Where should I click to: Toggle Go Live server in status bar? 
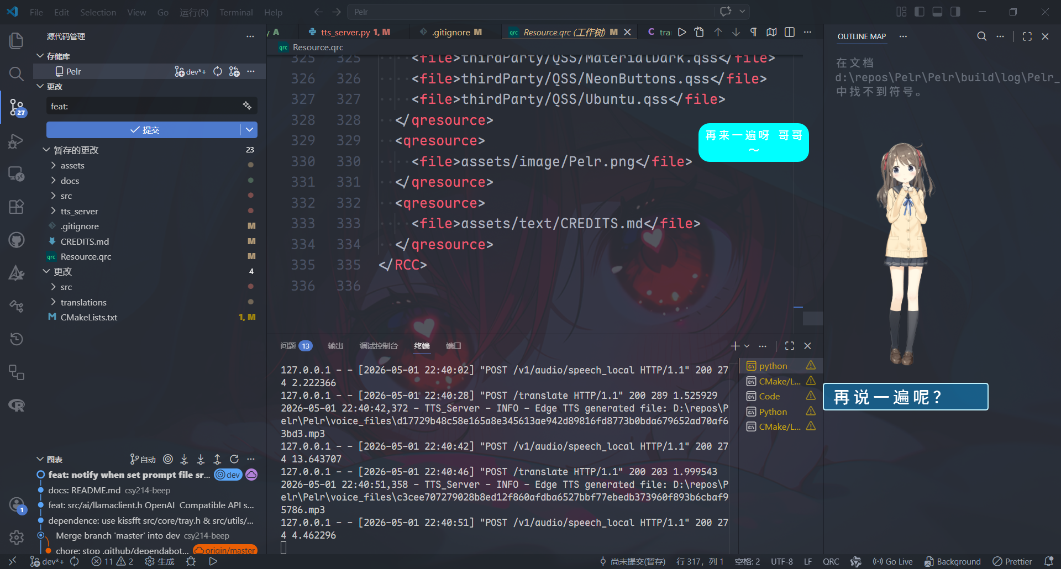pyautogui.click(x=892, y=561)
